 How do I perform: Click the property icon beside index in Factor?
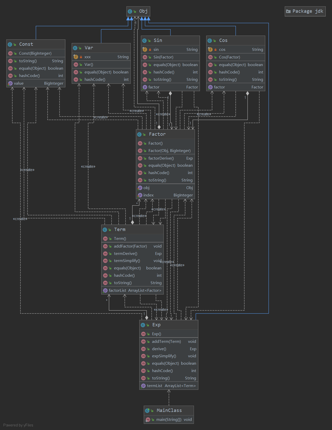tap(140, 195)
